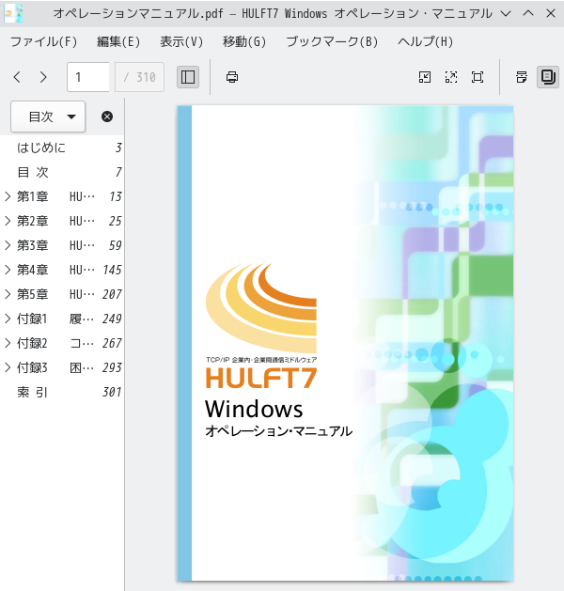
Task: Expand the 第2章 tree entry
Action: [8, 221]
